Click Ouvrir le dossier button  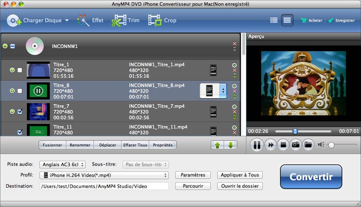240,186
